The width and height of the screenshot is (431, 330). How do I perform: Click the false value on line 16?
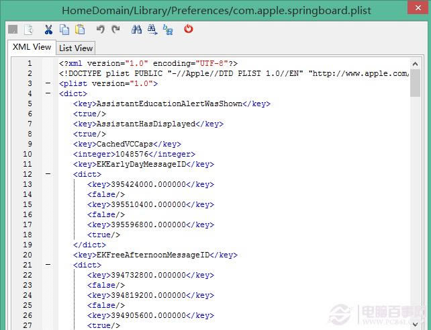click(106, 214)
